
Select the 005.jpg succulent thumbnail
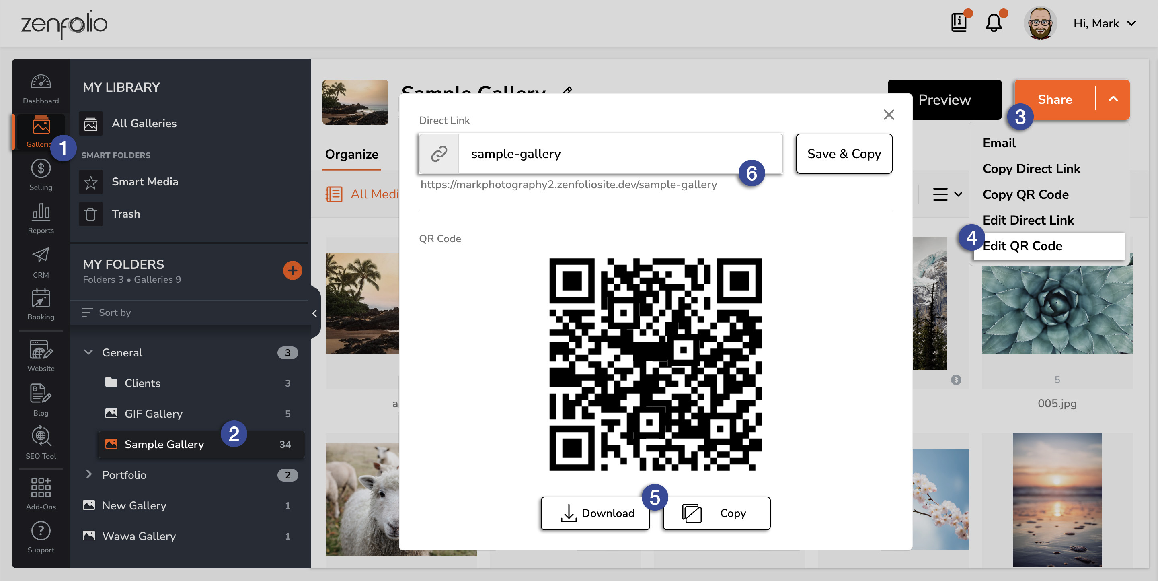click(x=1057, y=309)
